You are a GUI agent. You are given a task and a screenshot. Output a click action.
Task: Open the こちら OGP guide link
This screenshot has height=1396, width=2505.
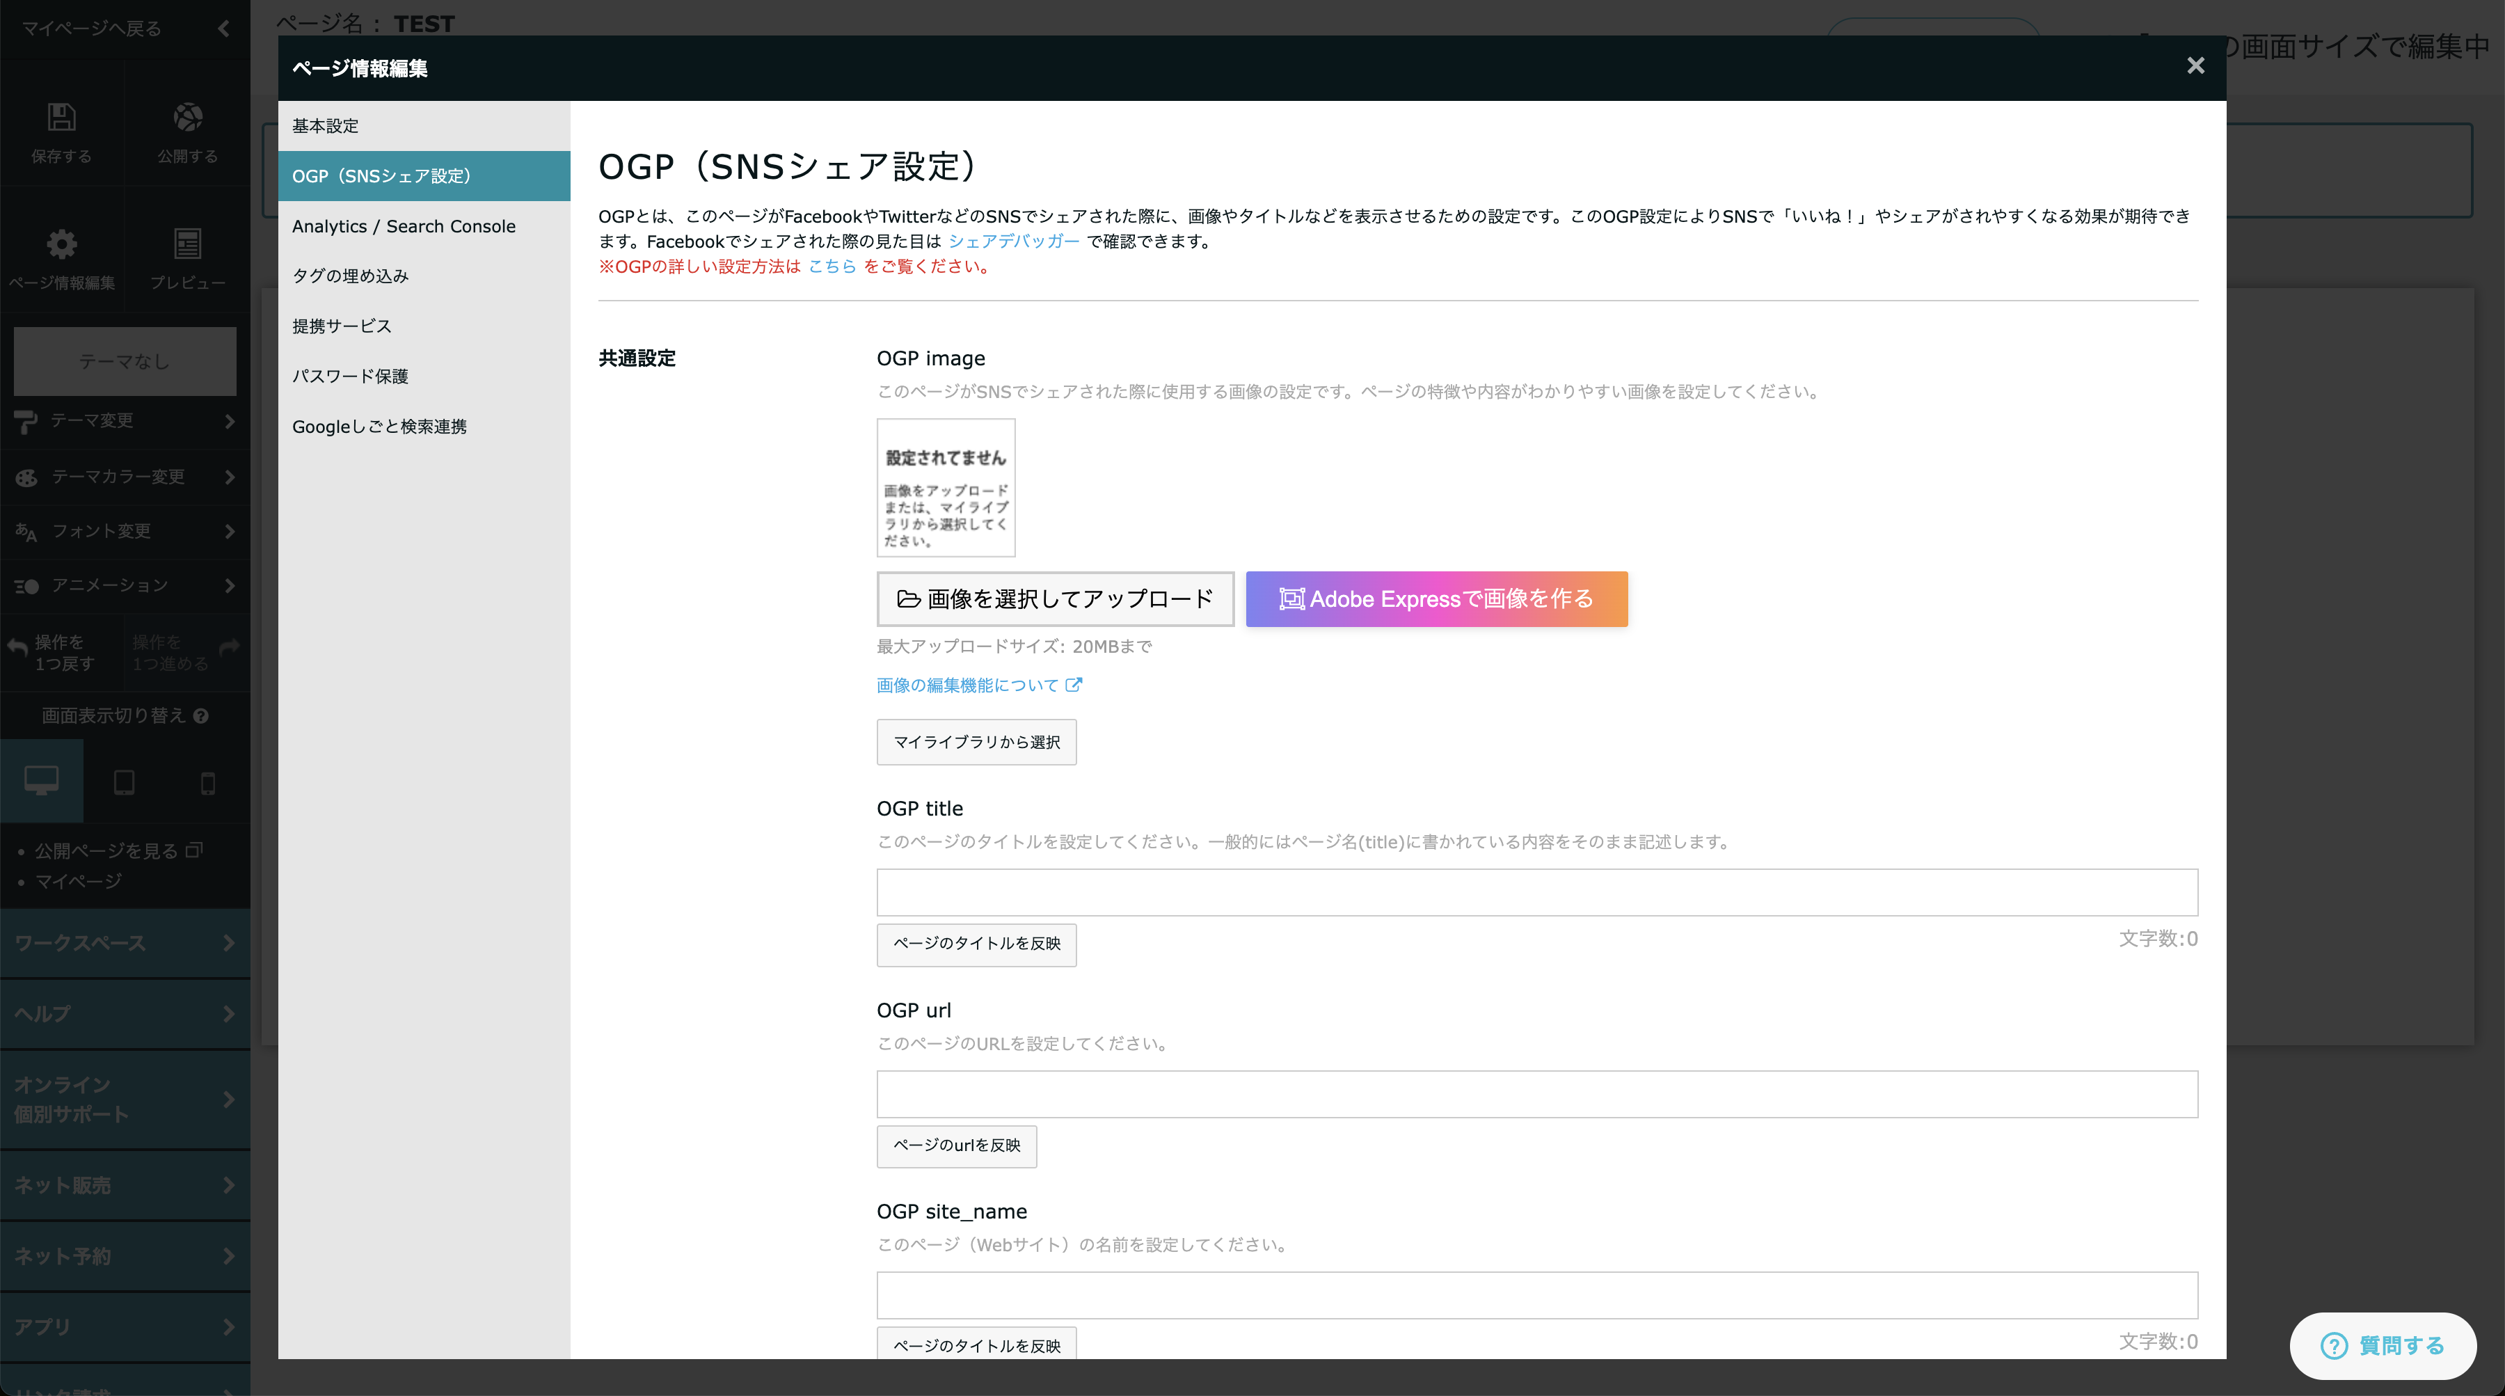tap(832, 267)
